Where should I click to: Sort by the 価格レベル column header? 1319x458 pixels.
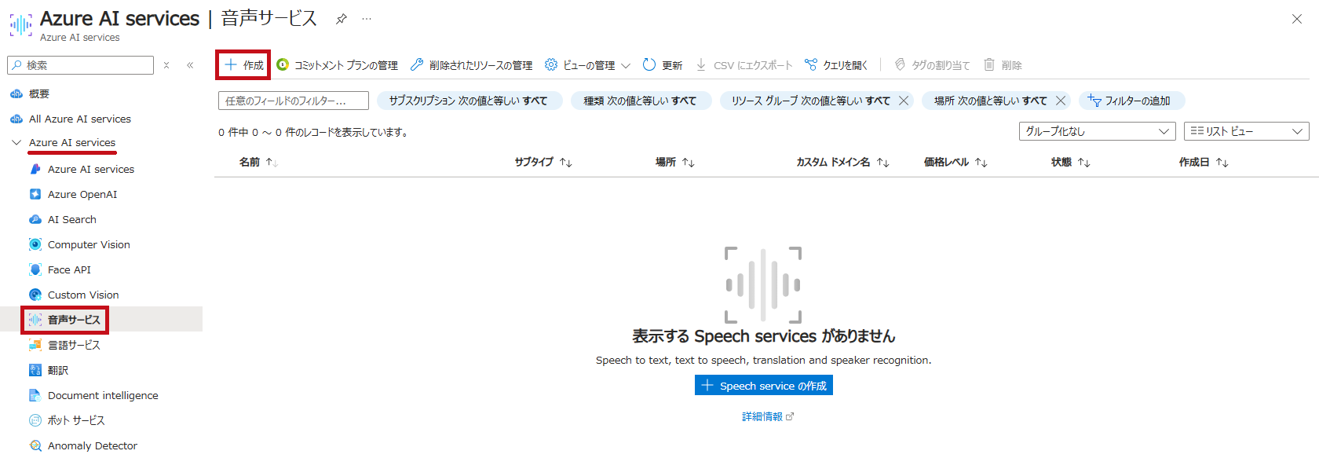pos(955,162)
